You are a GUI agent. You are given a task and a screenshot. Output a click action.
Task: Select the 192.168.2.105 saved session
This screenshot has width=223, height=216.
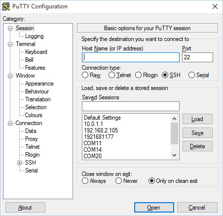[x=101, y=130]
